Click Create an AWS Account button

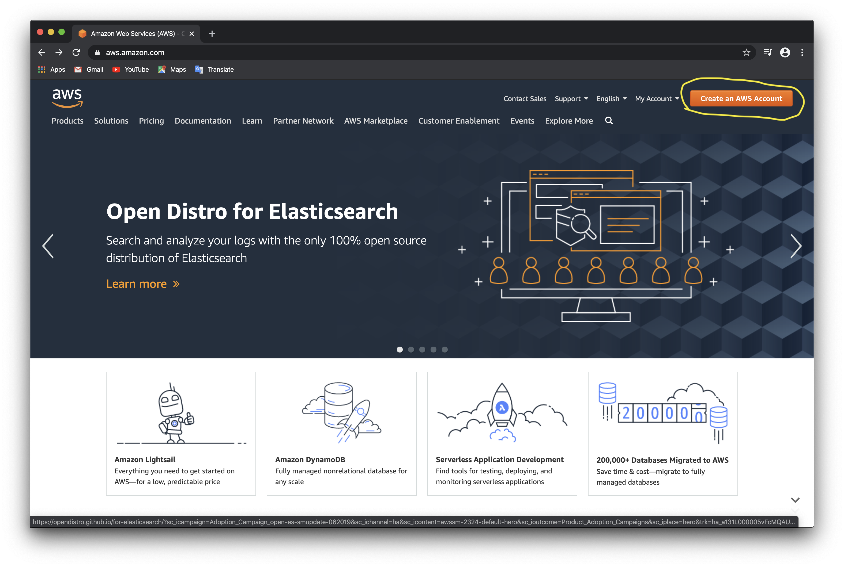741,99
